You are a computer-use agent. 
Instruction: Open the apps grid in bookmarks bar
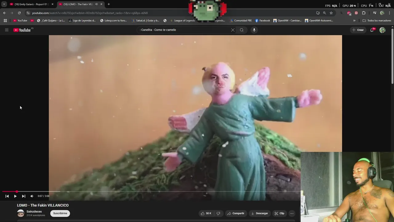pos(5,21)
